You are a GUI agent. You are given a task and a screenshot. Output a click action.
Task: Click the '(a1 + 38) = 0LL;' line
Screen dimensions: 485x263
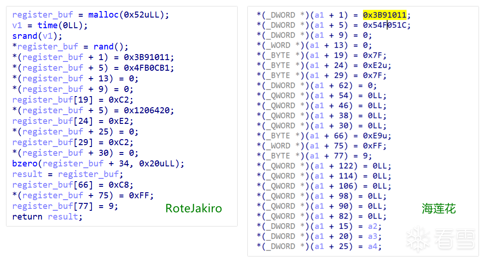coord(321,116)
